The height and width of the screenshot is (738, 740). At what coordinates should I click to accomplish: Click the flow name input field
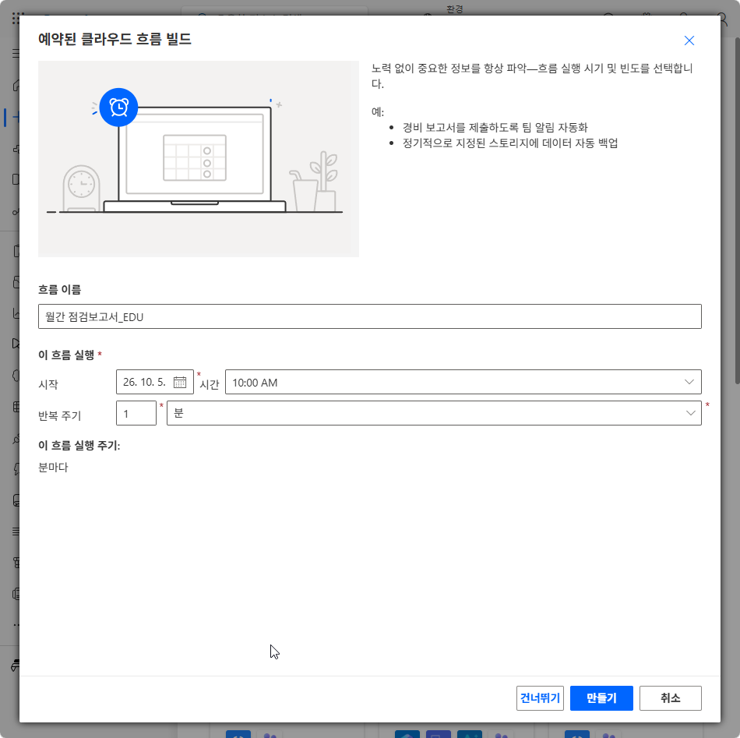click(369, 316)
